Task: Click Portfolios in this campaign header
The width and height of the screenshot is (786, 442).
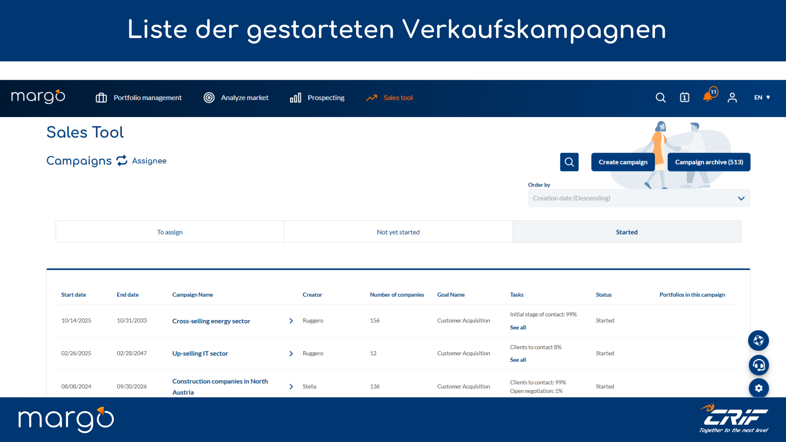Action: click(x=692, y=295)
